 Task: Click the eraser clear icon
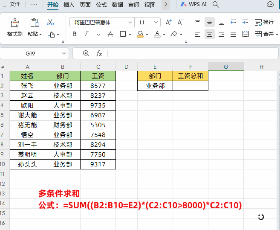tap(174, 34)
